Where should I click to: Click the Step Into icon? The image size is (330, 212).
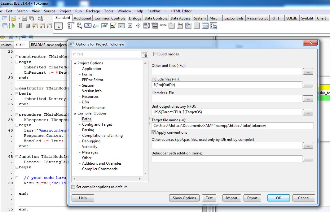coord(35,26)
